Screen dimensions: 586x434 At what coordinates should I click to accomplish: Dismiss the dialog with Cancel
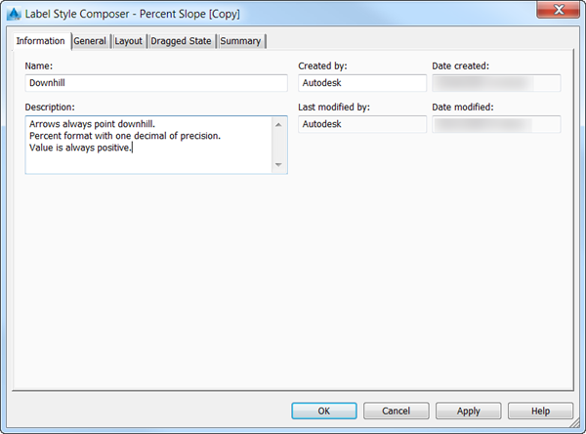click(x=397, y=411)
